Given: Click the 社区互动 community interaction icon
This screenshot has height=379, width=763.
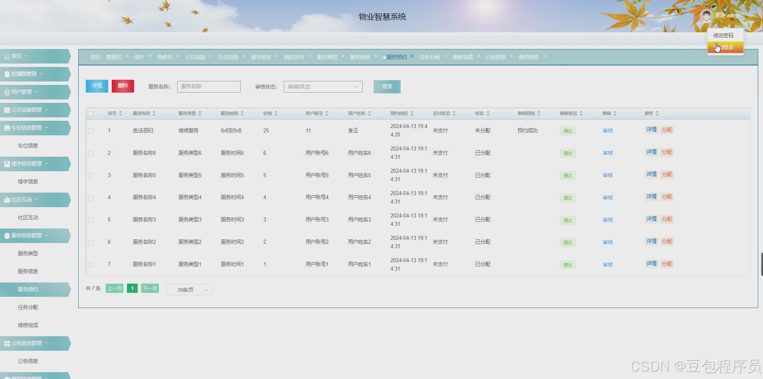Looking at the screenshot, I should [x=6, y=199].
